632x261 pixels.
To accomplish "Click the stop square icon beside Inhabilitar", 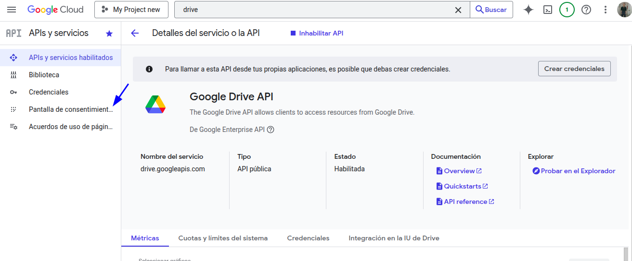I will [x=293, y=33].
